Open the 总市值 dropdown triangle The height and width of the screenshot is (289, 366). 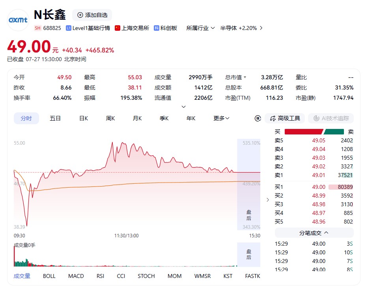pos(245,77)
